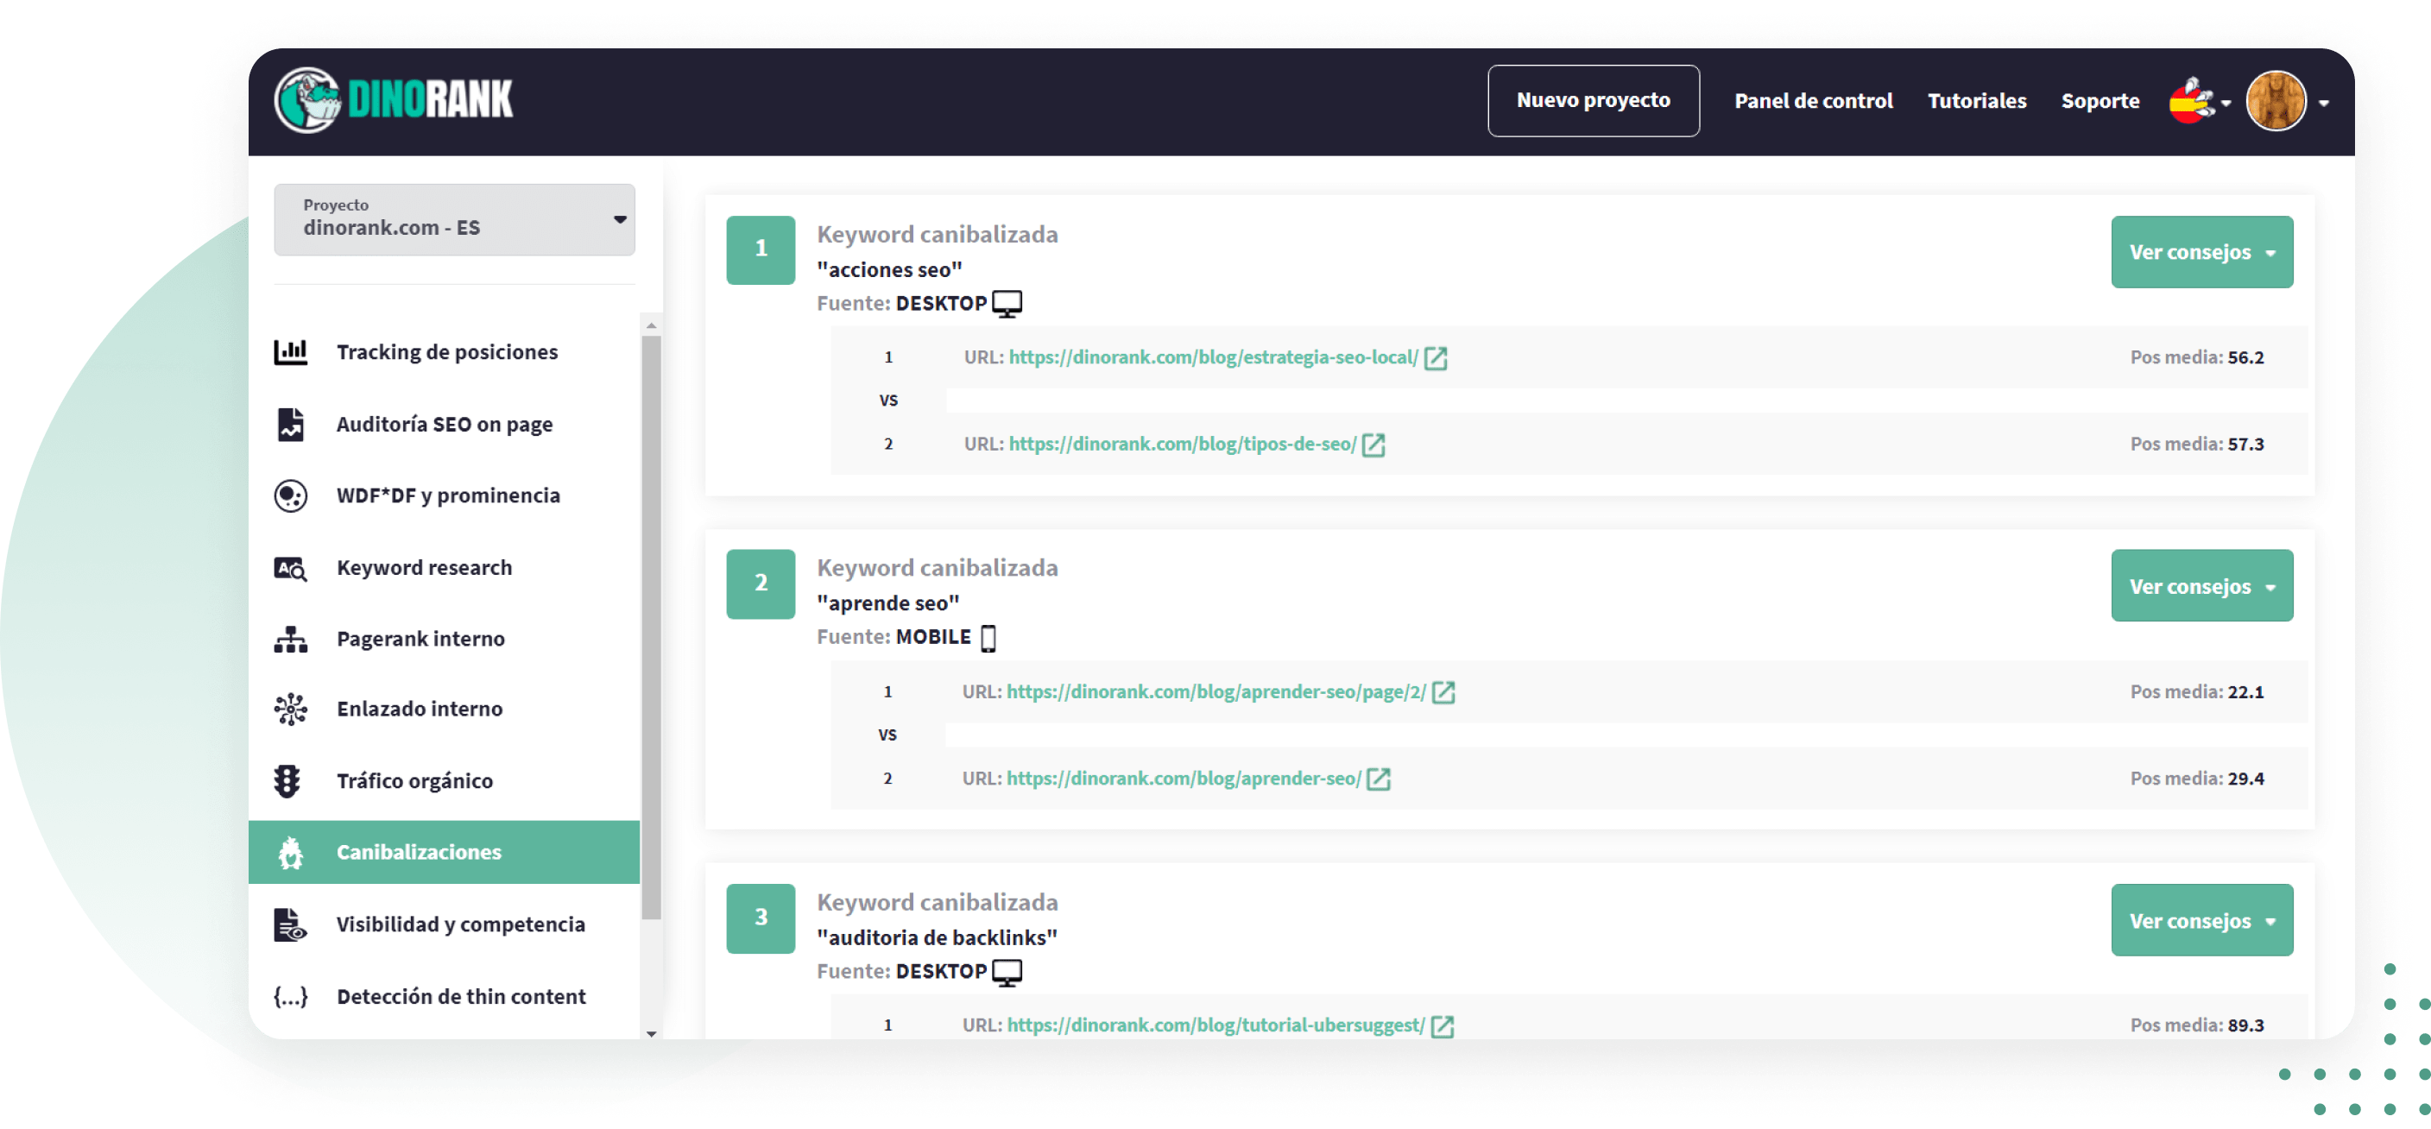Click the user avatar picture
This screenshot has height=1129, width=2431.
point(2276,100)
